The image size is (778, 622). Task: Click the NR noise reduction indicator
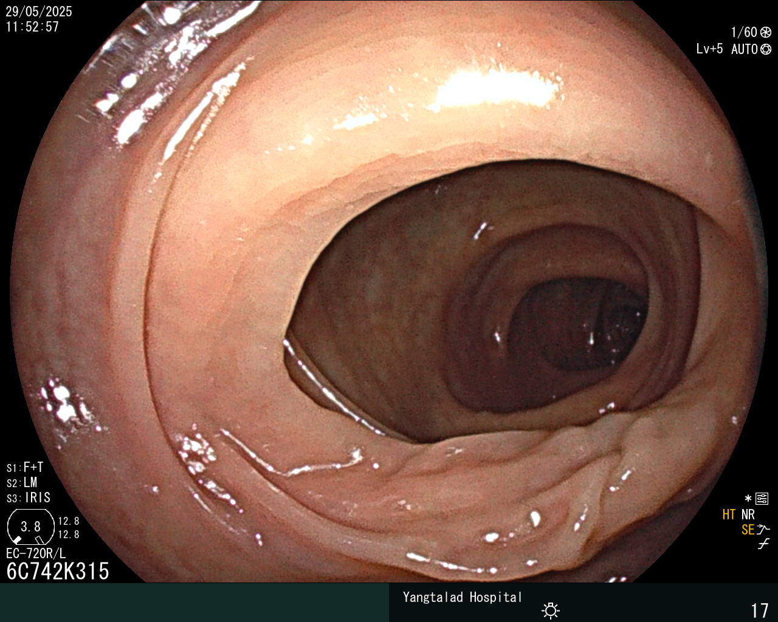pyautogui.click(x=748, y=514)
